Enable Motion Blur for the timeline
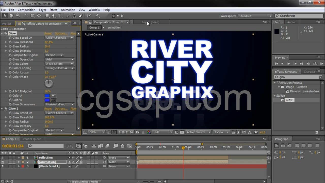The width and height of the screenshot is (325, 183). pyautogui.click(x=107, y=146)
